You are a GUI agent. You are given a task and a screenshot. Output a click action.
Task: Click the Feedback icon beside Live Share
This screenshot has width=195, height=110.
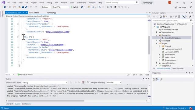(x=191, y=7)
